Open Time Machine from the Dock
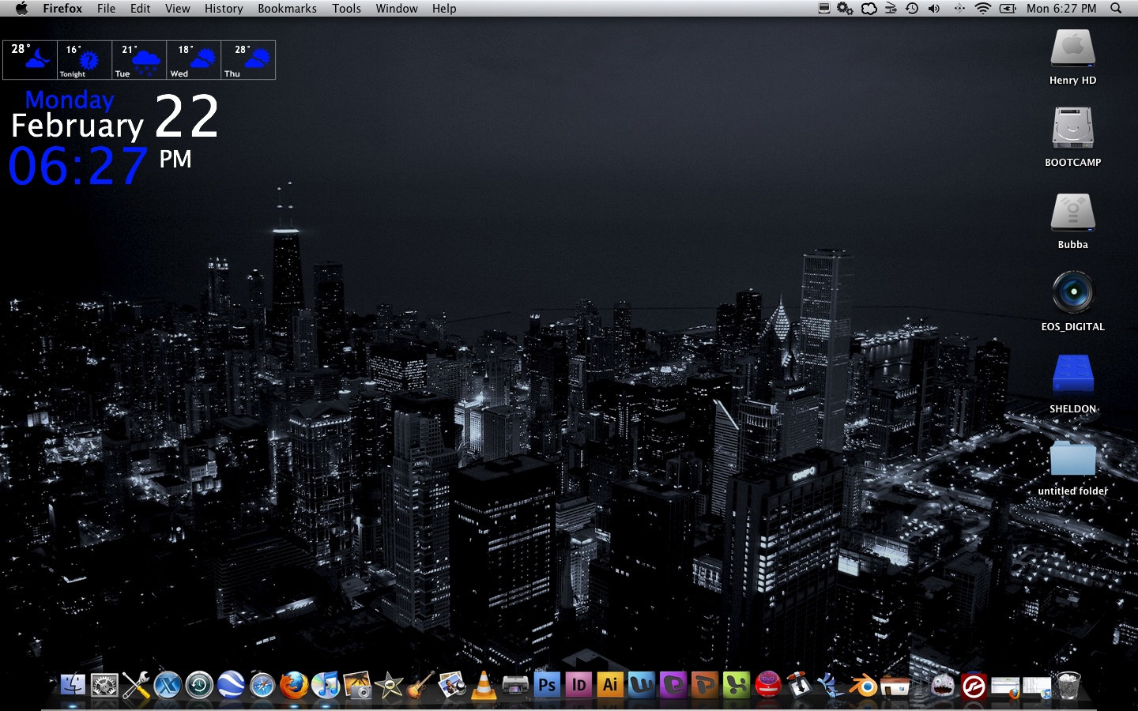Screen dimensions: 1138x711 click(199, 685)
